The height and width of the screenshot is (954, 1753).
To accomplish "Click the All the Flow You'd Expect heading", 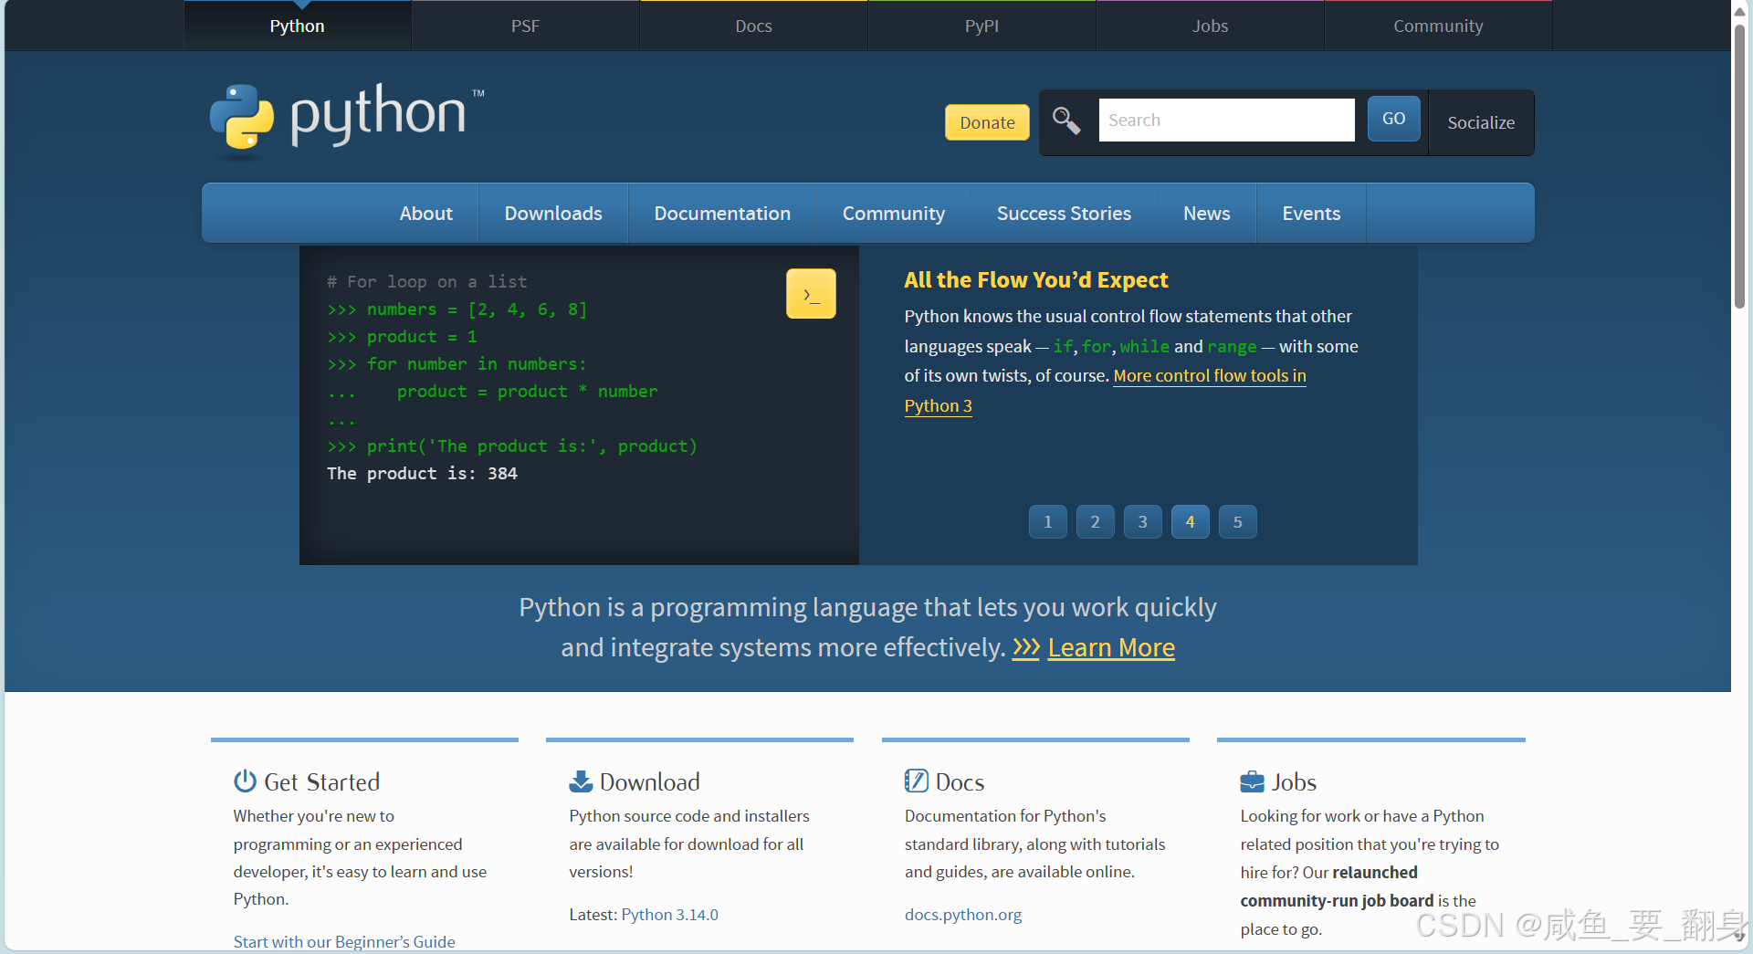I will [1035, 279].
